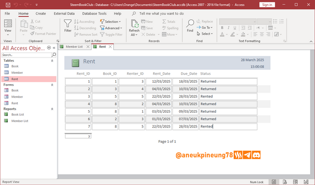Screen dimensions: 315x185
Task: Click the View icon in Views group
Action: pos(8,24)
